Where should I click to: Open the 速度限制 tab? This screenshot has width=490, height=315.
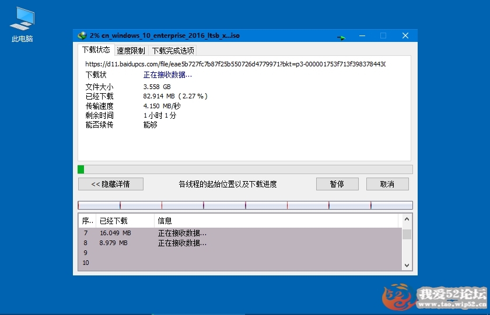(131, 51)
